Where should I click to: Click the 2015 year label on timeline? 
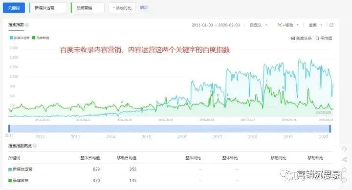tap(146, 137)
